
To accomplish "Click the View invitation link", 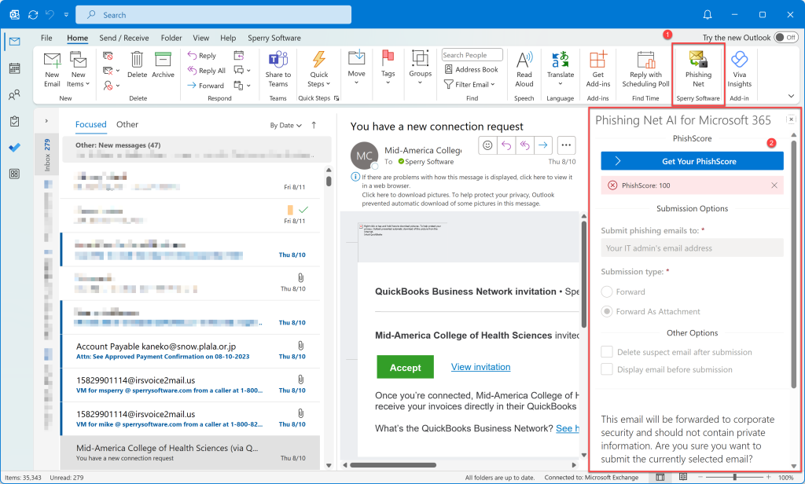I will (x=480, y=367).
